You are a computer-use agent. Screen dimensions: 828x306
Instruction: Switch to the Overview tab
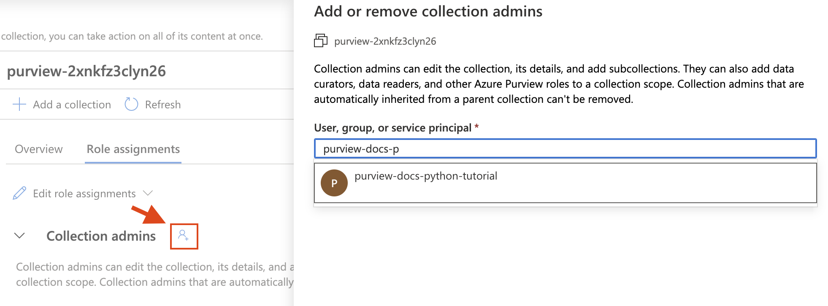coord(38,149)
